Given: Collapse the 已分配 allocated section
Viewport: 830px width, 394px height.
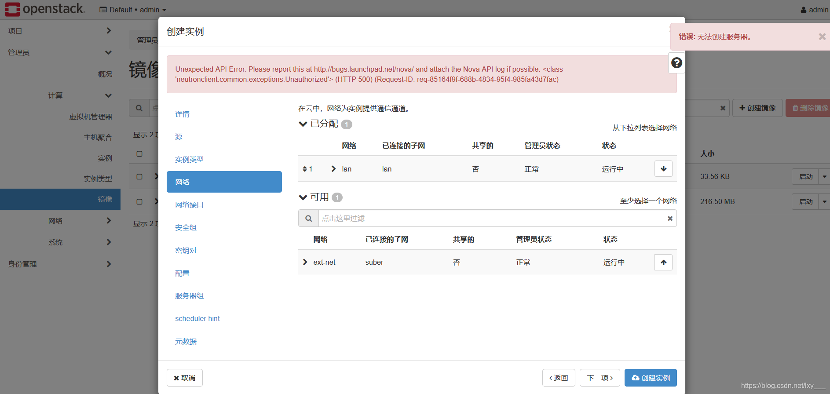Looking at the screenshot, I should [303, 124].
